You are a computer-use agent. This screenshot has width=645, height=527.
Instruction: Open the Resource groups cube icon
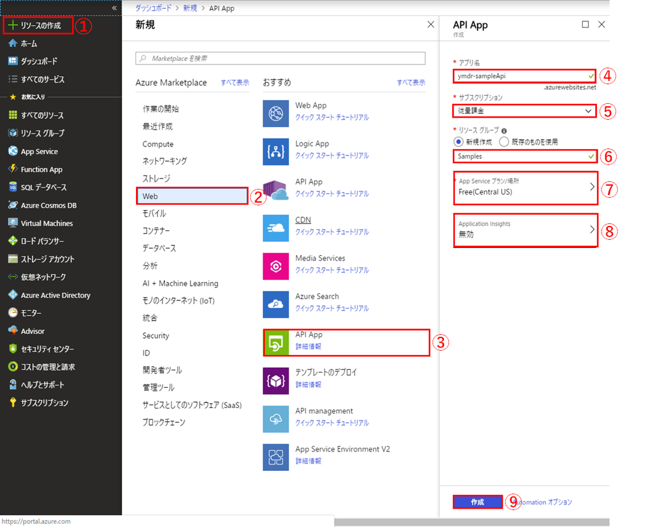13,133
